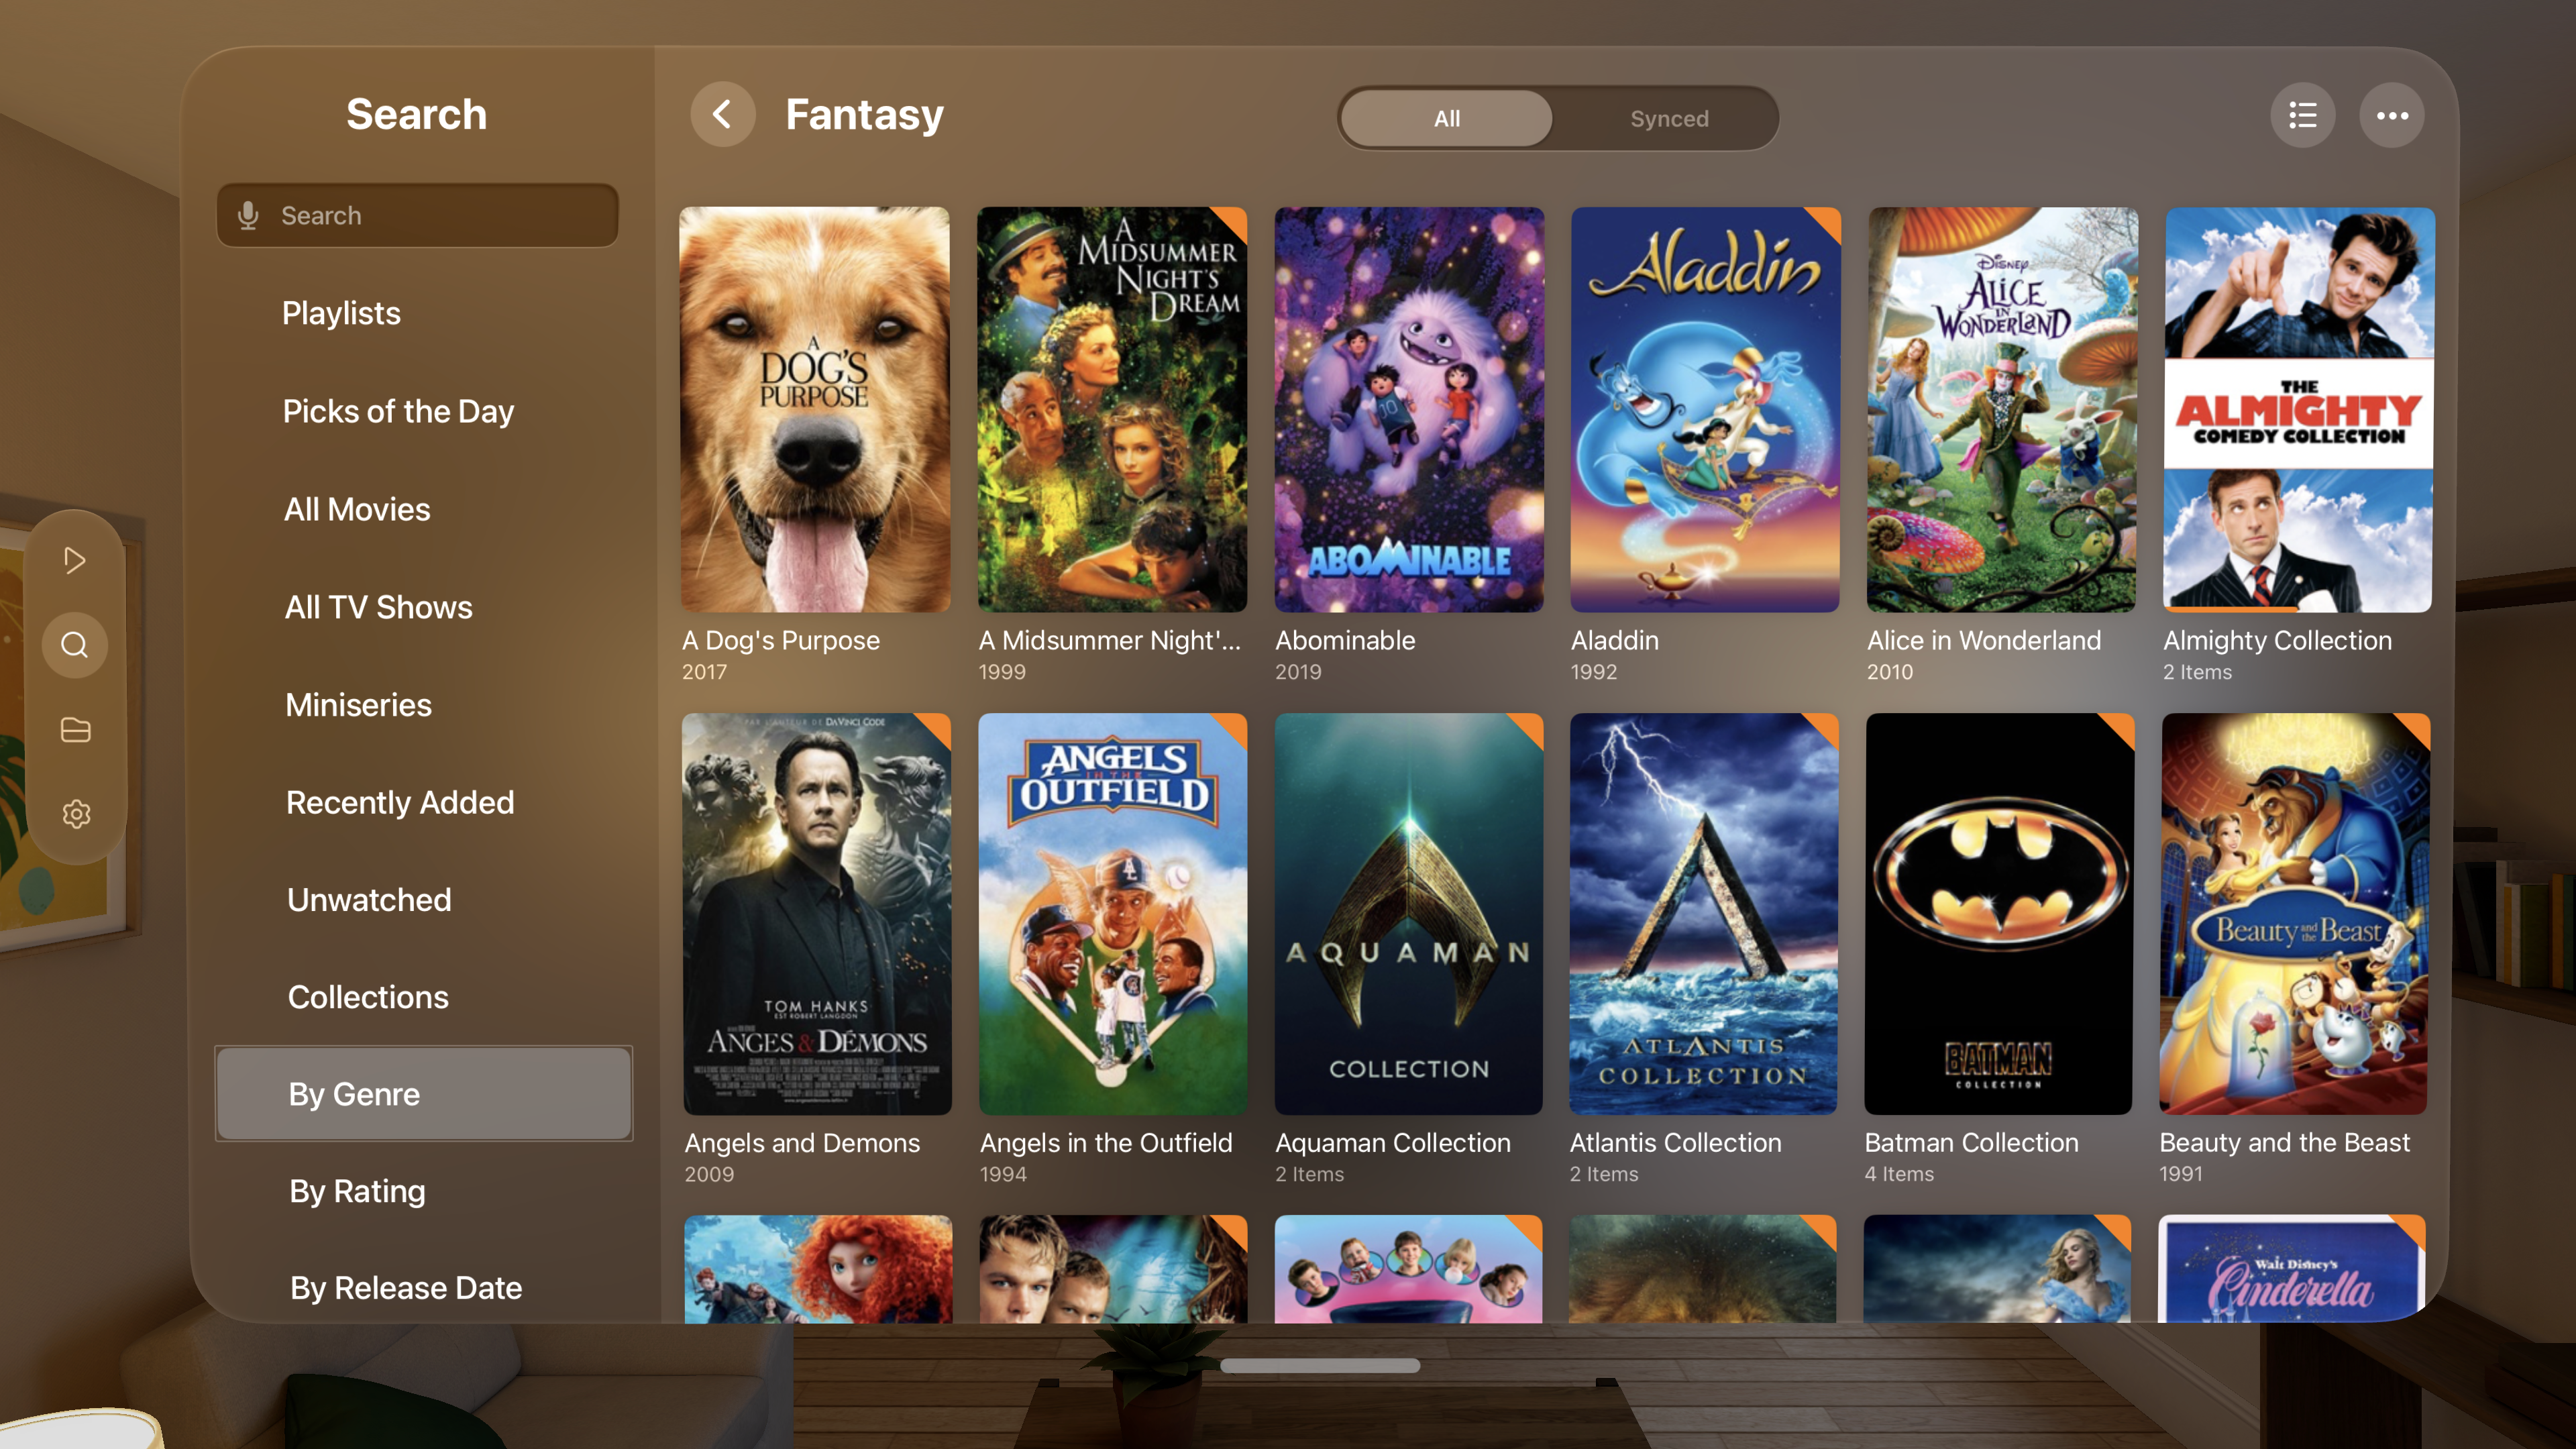The height and width of the screenshot is (1449, 2576).
Task: Open Miniseries section
Action: click(x=358, y=705)
